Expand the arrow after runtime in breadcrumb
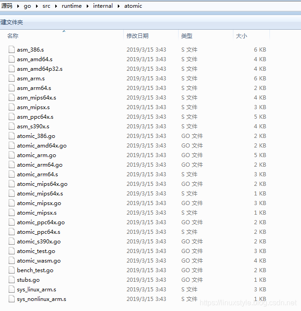Screen dimensions: 301x311 tap(88, 6)
